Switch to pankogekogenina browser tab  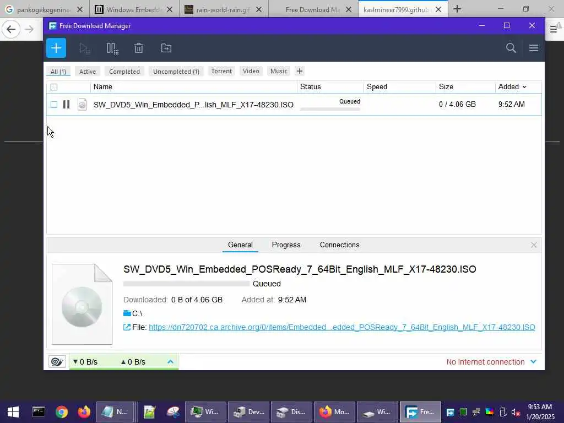(44, 9)
